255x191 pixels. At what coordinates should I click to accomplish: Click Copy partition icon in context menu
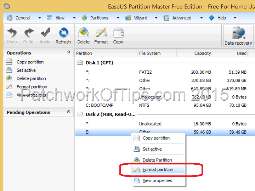pyautogui.click(x=137, y=138)
